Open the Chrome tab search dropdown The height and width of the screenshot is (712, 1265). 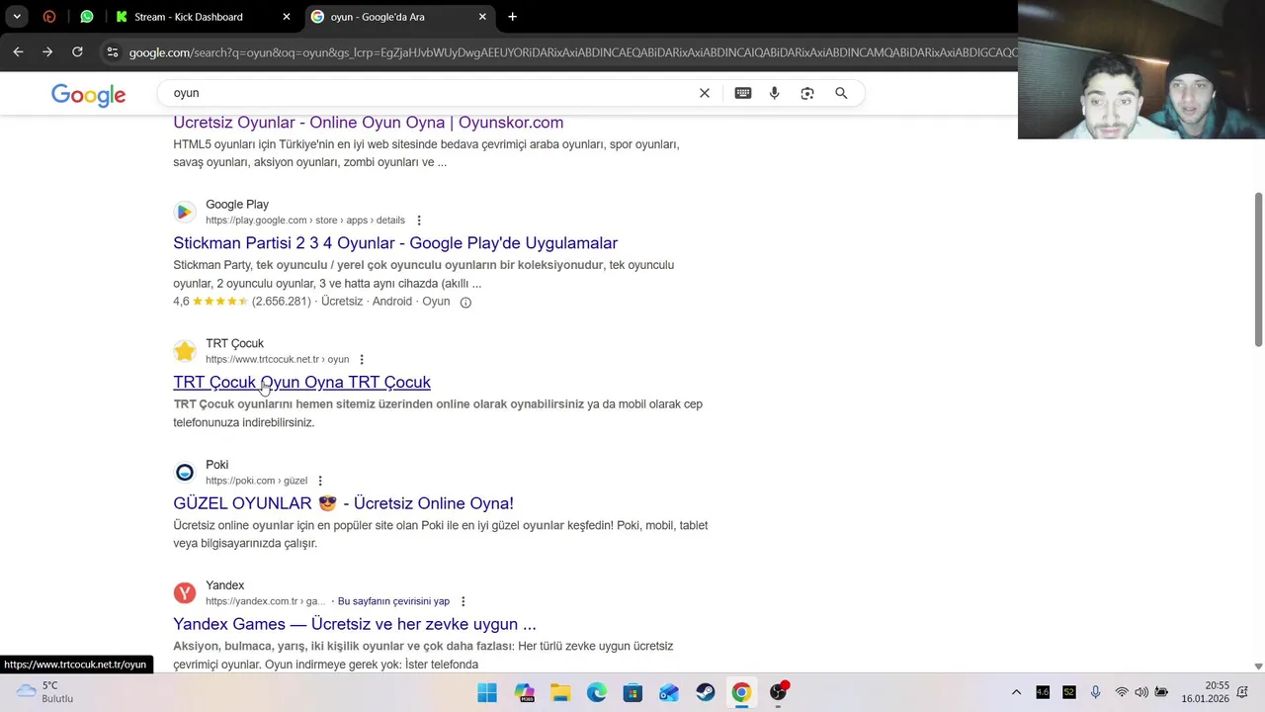[x=17, y=17]
